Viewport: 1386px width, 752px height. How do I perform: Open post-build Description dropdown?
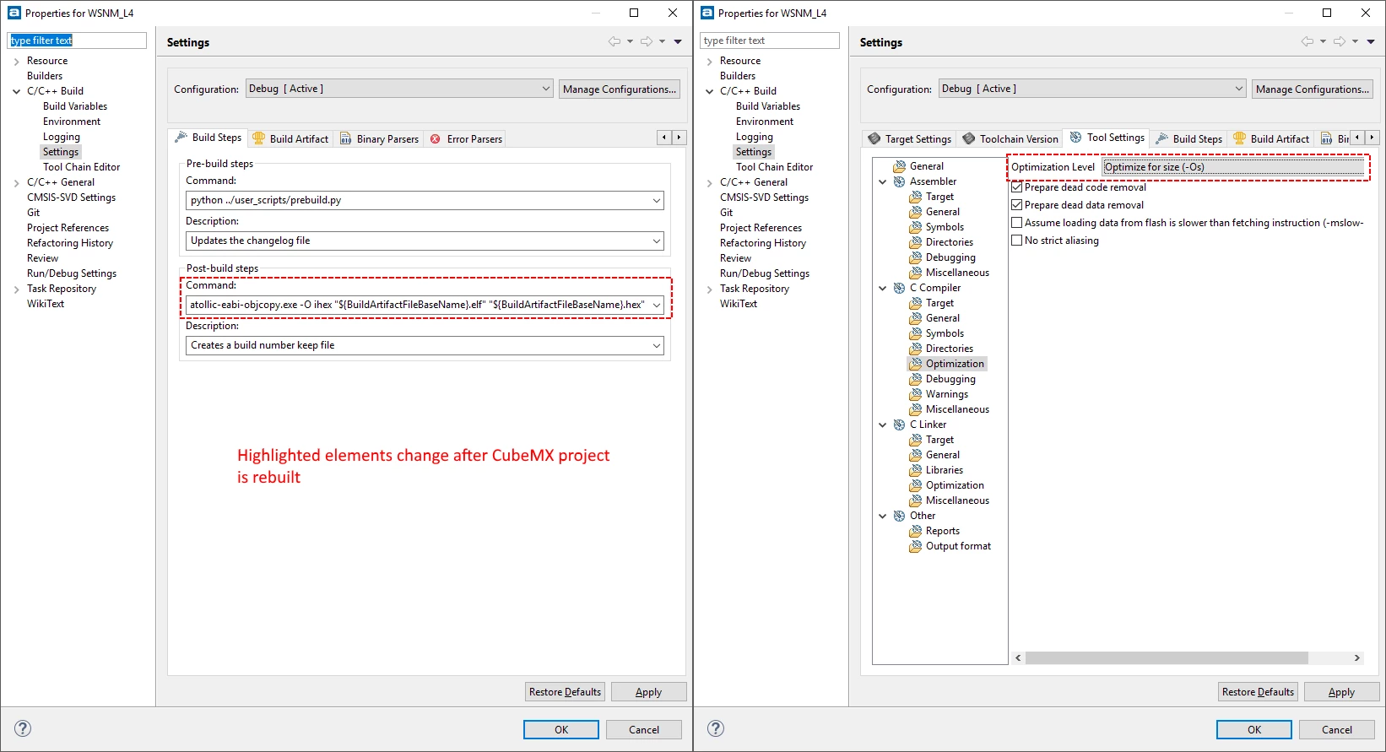click(656, 345)
